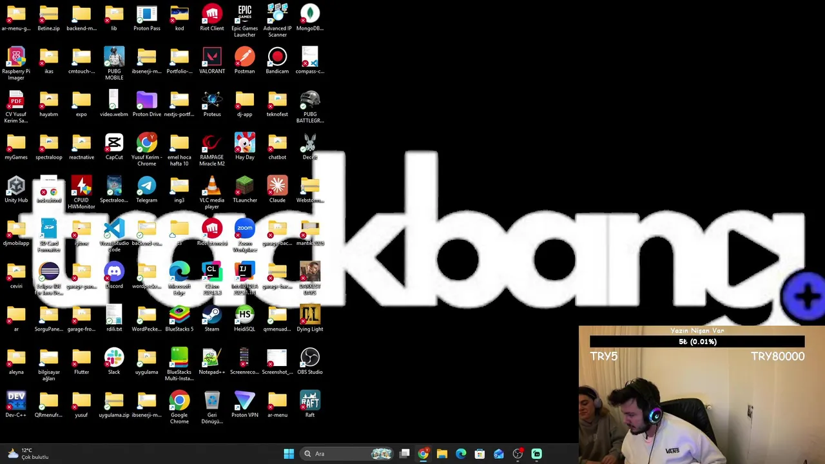Image resolution: width=825 pixels, height=464 pixels.
Task: Launch VALORANT from the desktop
Action: [212, 61]
